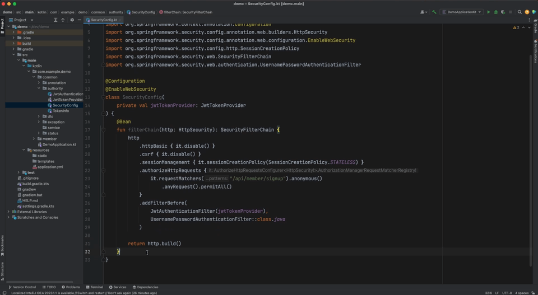Click the UTF-8 encoding status item

click(507, 293)
